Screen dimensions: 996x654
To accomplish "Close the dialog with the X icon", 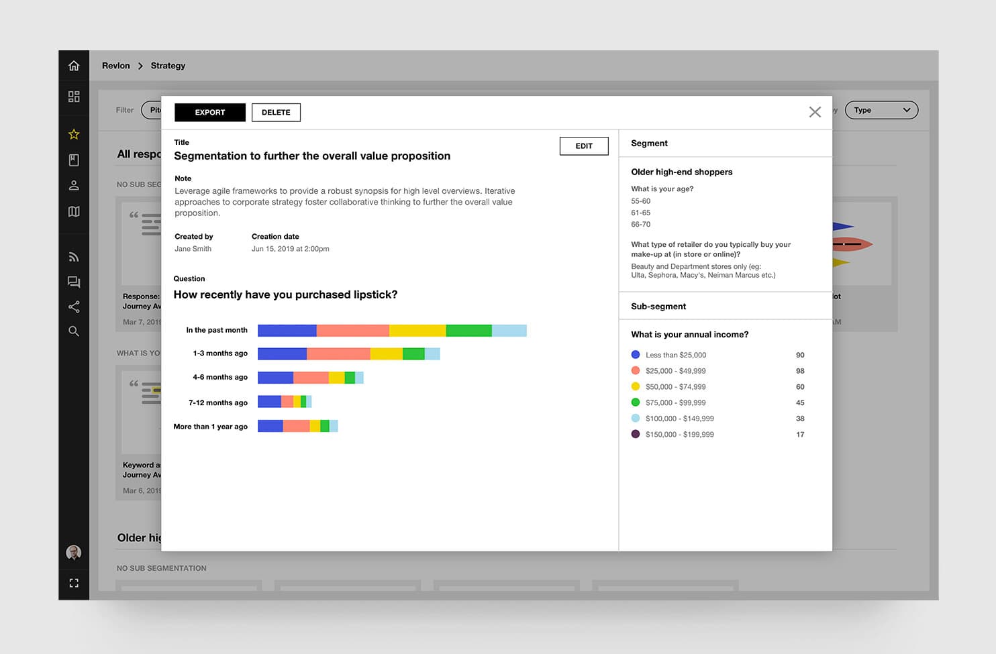I will [815, 112].
